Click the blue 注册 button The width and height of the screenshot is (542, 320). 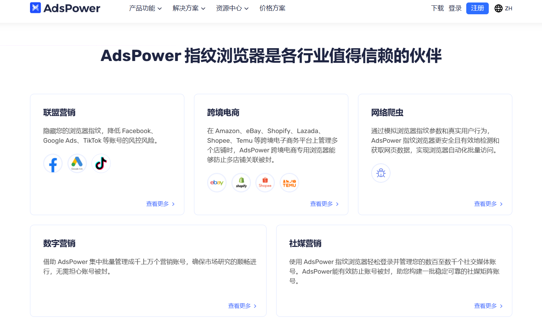click(477, 8)
